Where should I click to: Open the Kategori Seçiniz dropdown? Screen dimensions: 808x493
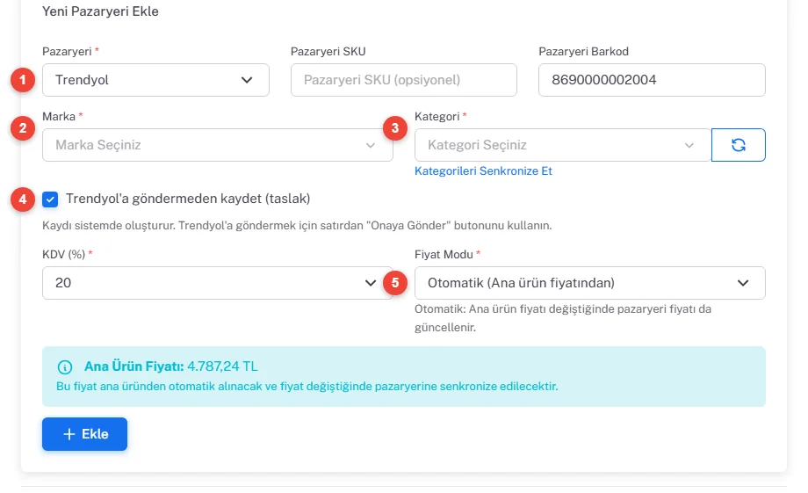[x=563, y=145]
